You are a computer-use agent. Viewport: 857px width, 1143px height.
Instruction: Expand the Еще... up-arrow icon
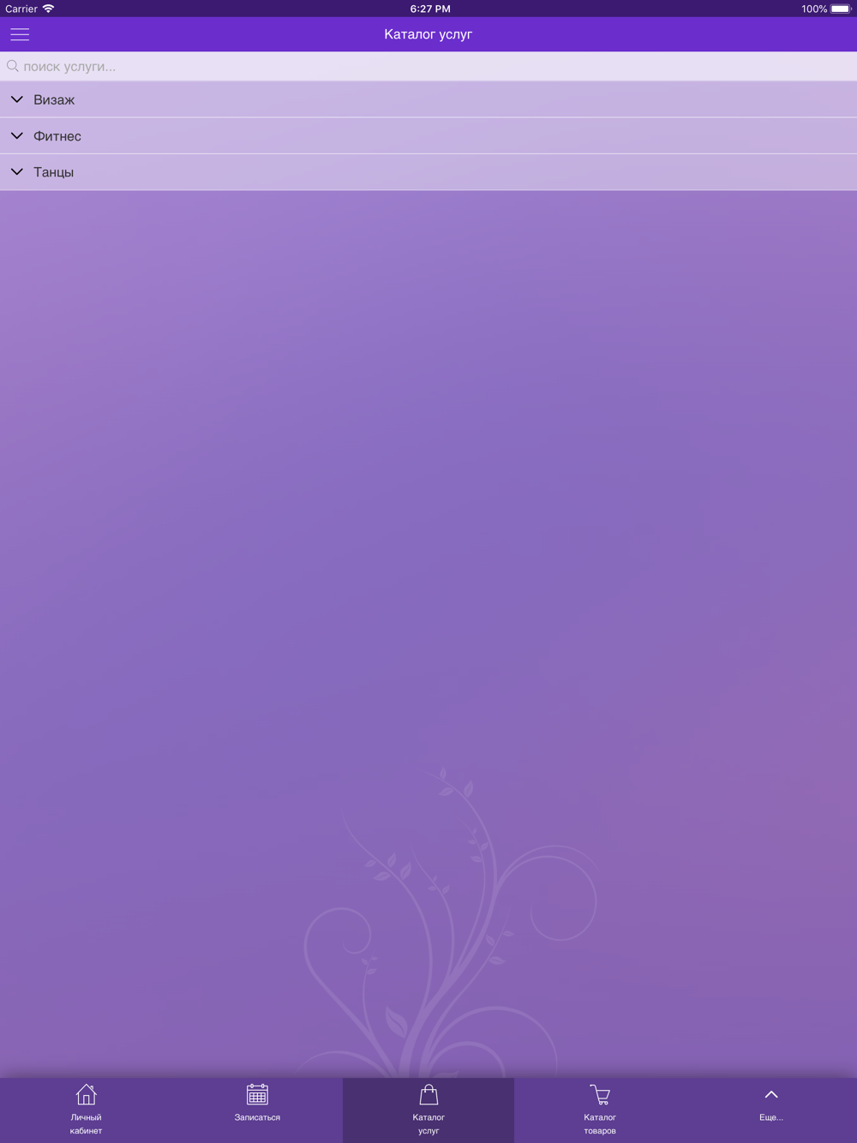pos(771,1094)
